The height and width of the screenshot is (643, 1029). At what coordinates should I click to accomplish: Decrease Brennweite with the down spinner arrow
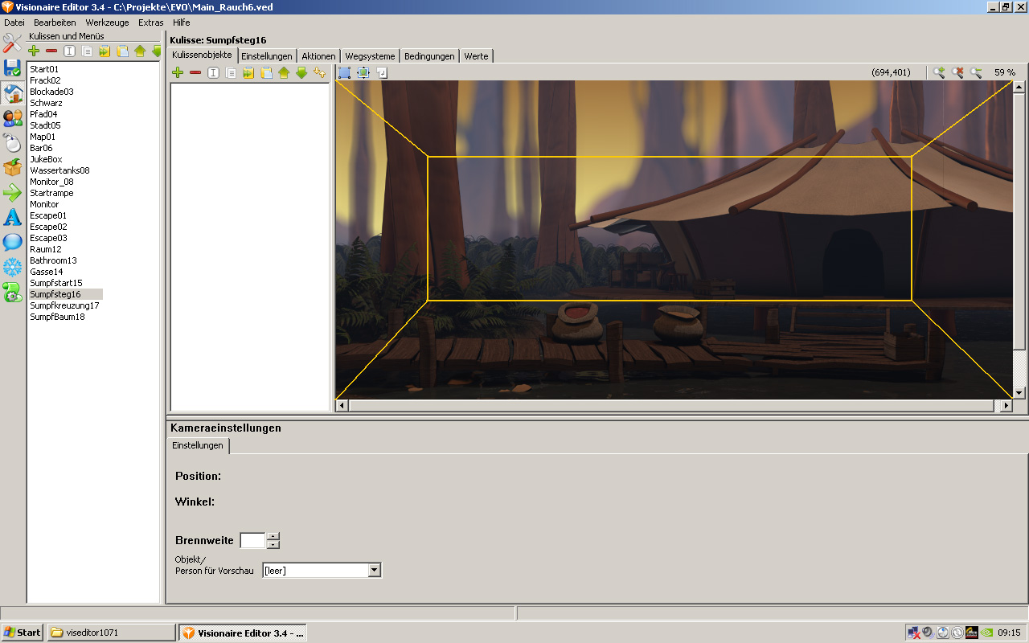pos(273,544)
